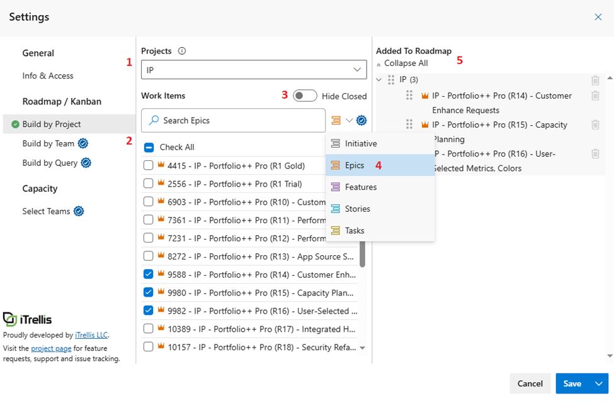Image resolution: width=614 pixels, height=401 pixels.
Task: Open the project page link
Action: point(50,348)
